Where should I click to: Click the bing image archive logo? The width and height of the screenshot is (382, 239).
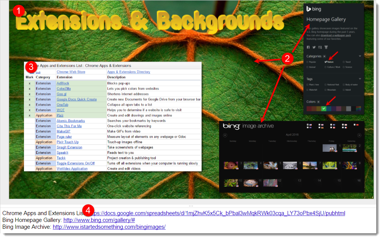[x=248, y=126]
